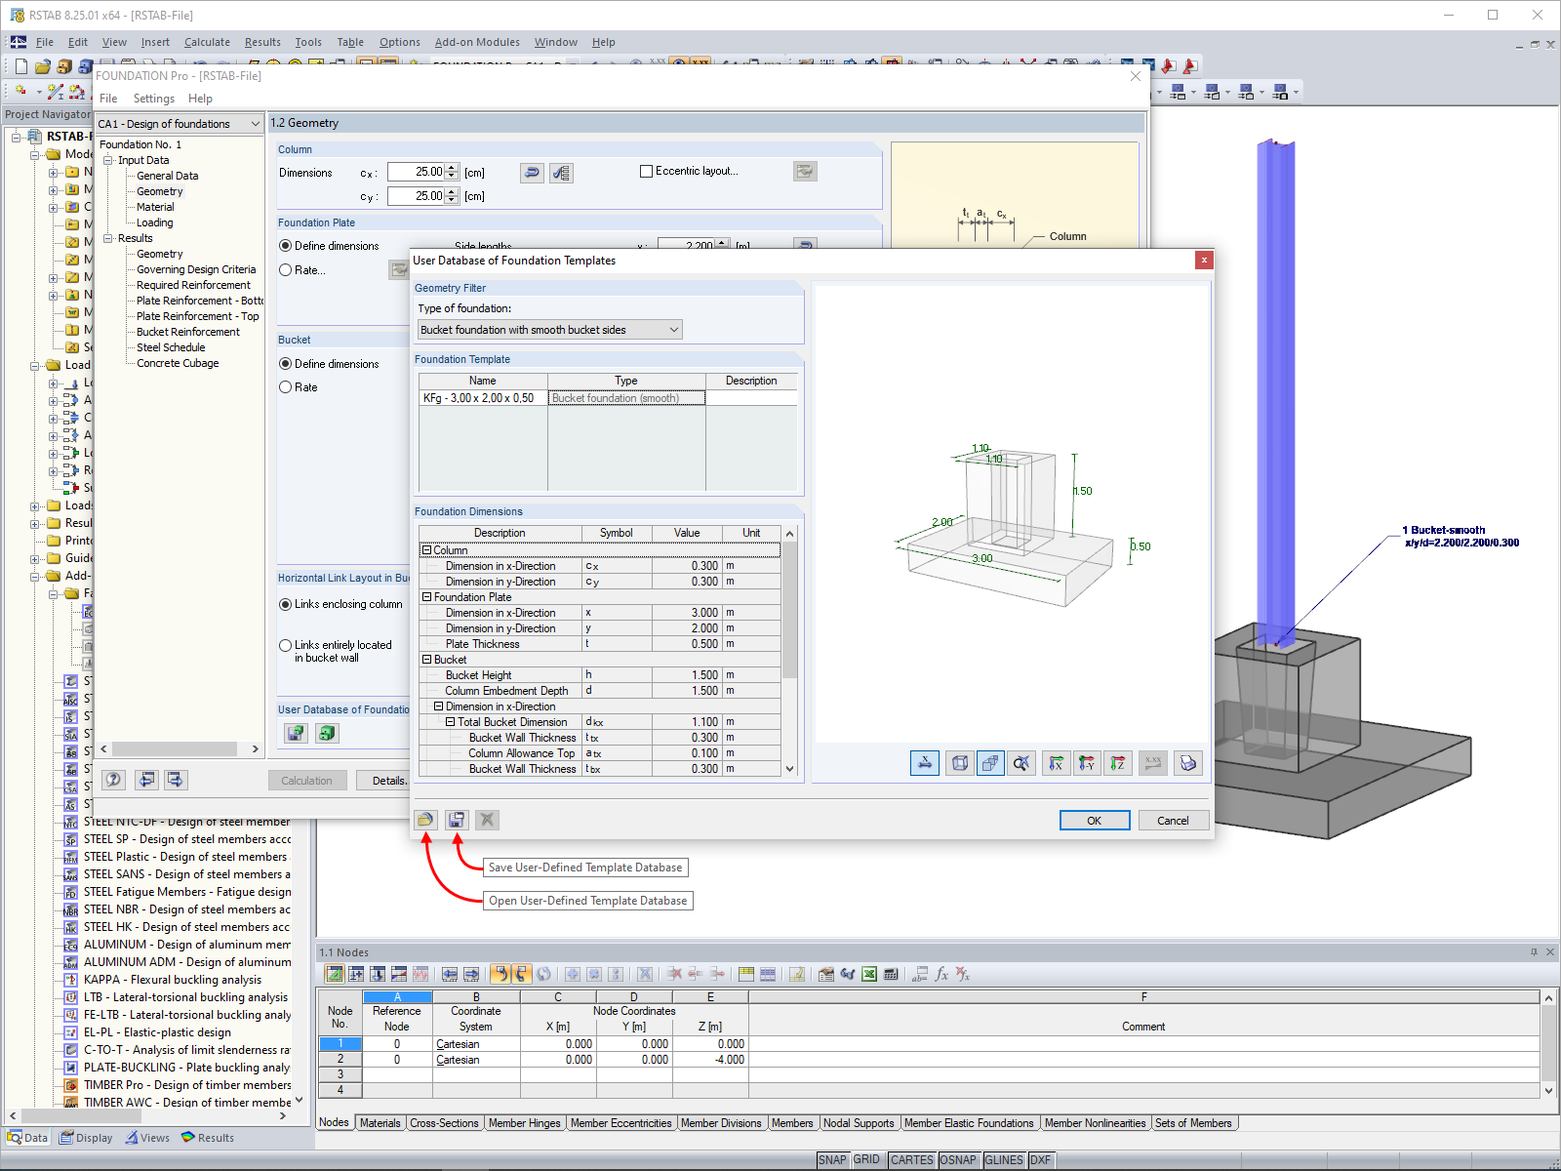Go to previous window icon in FOUNDATION Pro
This screenshot has height=1171, width=1561.
(x=146, y=780)
